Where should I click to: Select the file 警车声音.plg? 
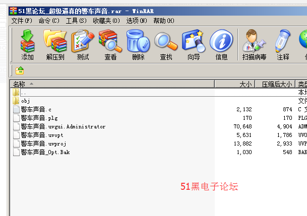(159, 118)
